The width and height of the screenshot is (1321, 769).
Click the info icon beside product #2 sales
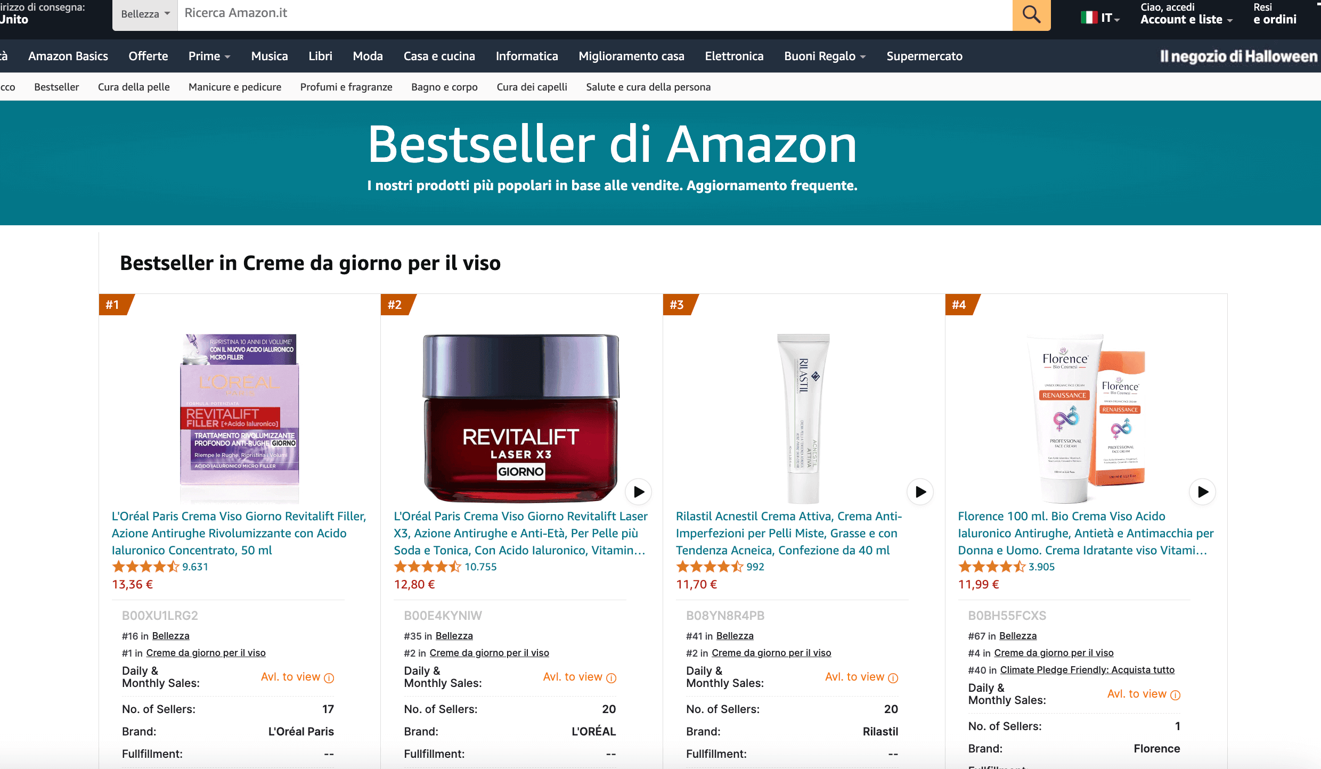click(611, 678)
